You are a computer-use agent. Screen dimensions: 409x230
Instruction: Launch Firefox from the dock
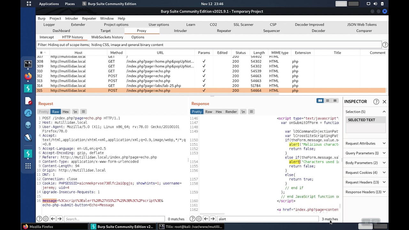28,76
